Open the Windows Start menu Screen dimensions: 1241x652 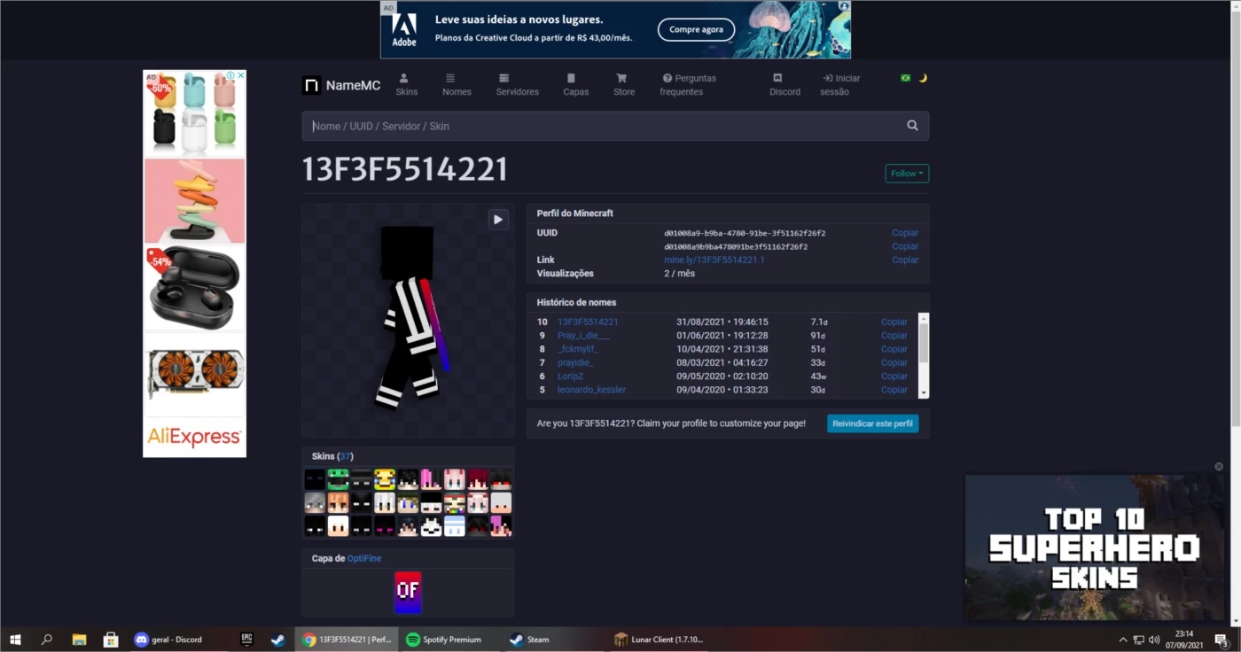[x=15, y=640]
